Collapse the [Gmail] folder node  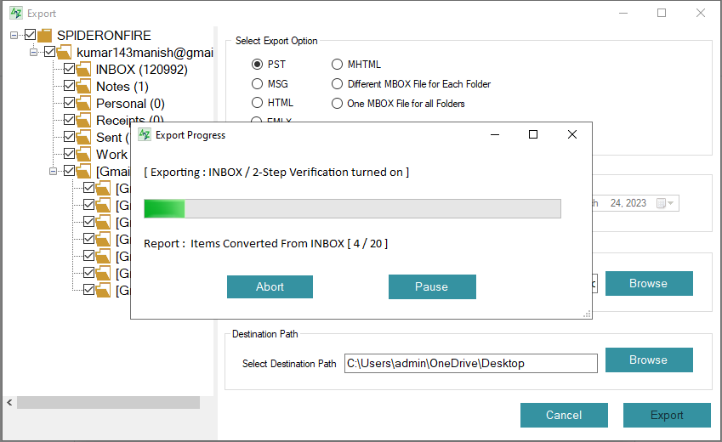pyautogui.click(x=54, y=172)
